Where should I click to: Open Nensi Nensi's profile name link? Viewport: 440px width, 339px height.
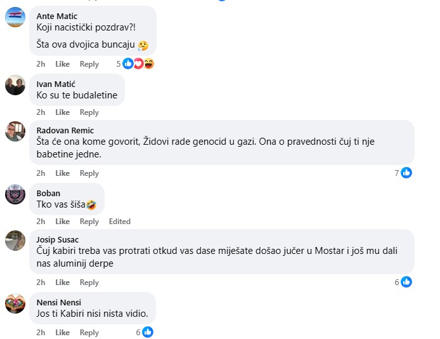click(x=59, y=302)
